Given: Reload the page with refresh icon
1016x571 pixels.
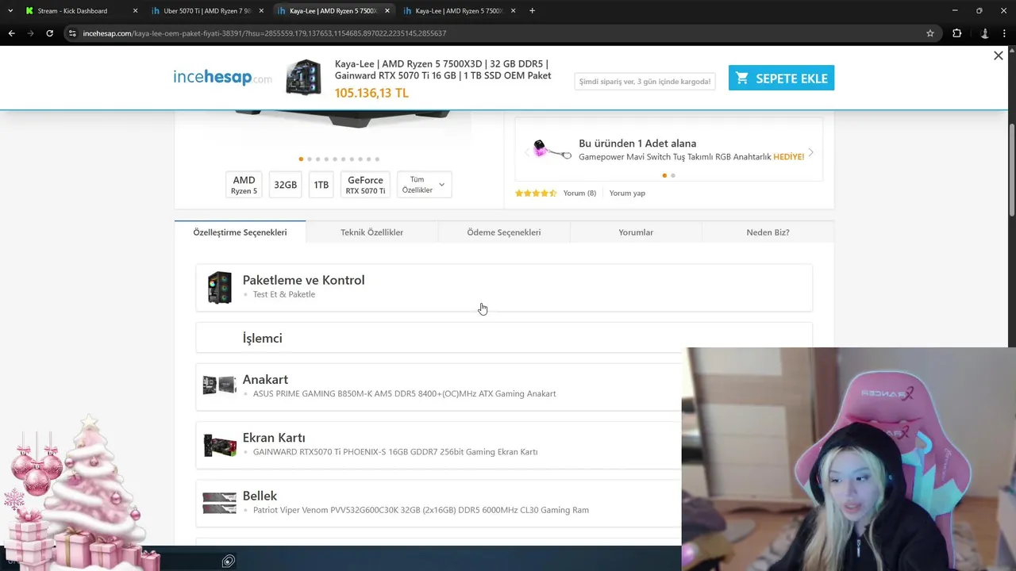Looking at the screenshot, I should (49, 33).
